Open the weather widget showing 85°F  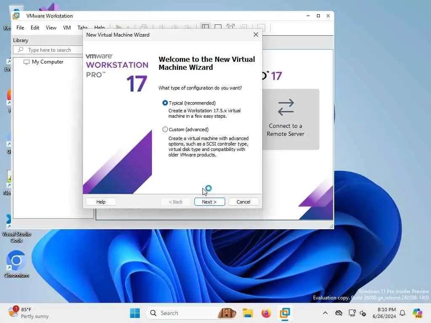[28, 313]
